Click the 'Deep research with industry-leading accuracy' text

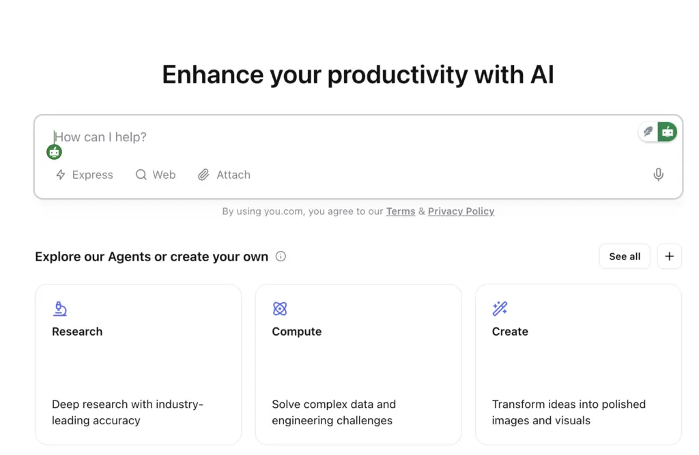[x=128, y=412]
